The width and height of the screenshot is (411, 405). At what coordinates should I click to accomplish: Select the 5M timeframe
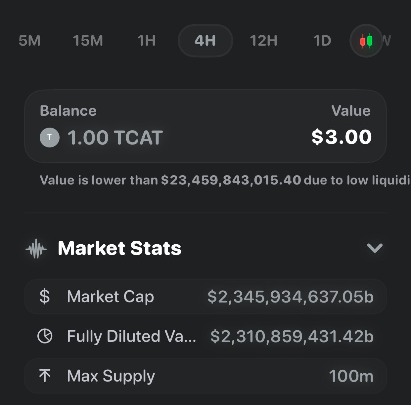[29, 41]
